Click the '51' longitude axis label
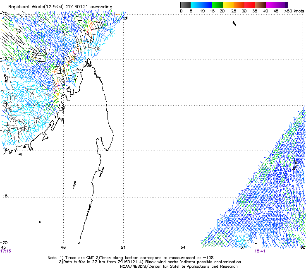The width and height of the screenshot is (306, 269). click(x=123, y=247)
